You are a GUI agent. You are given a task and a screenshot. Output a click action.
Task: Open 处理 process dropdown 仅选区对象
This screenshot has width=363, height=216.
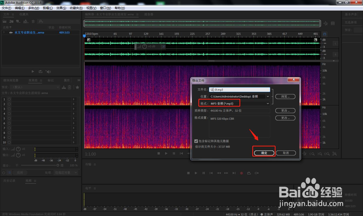pyautogui.click(x=66, y=173)
